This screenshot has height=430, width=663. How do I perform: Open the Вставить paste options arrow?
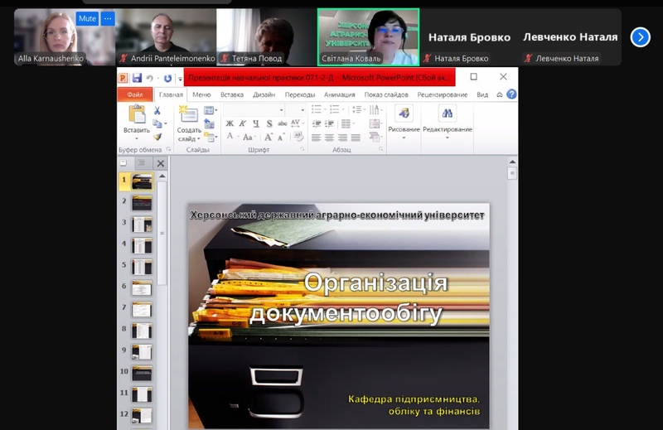(x=137, y=138)
